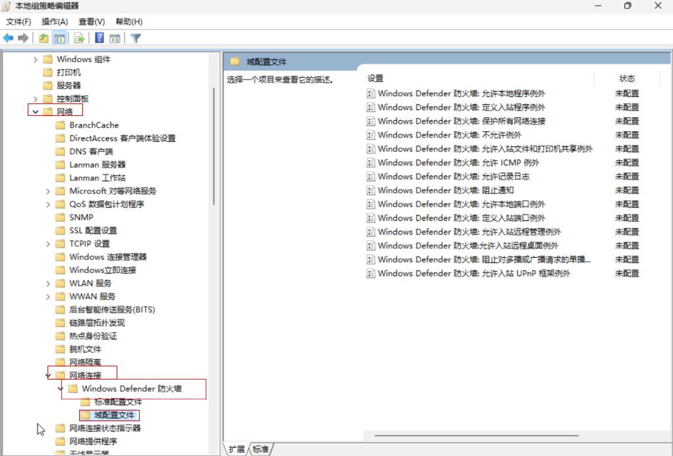Expand the 控制面板 tree node
This screenshot has height=456, width=673.
35,99
